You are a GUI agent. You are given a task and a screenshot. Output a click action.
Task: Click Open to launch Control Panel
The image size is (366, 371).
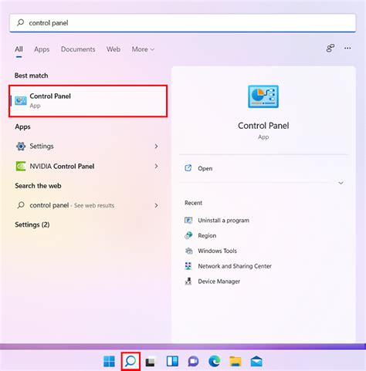[x=205, y=168]
